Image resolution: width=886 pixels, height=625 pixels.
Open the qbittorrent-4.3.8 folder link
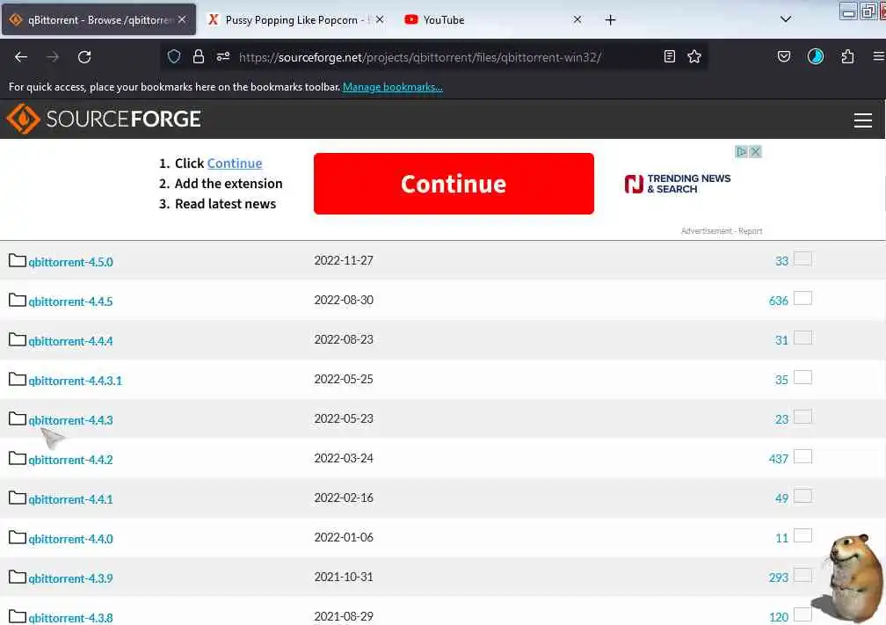pos(70,618)
